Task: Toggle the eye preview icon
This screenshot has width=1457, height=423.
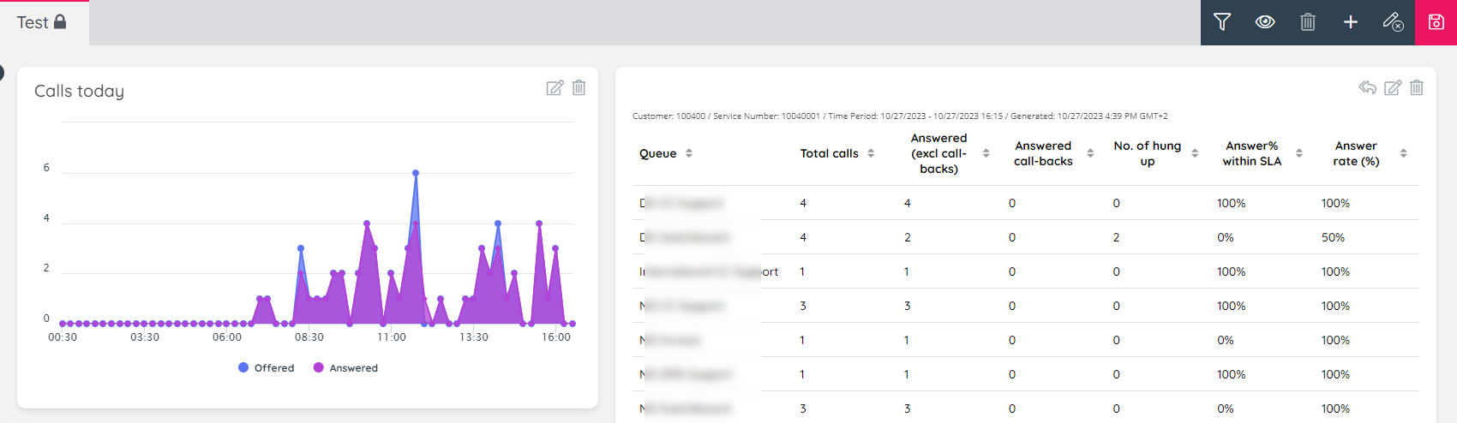Action: click(1265, 22)
